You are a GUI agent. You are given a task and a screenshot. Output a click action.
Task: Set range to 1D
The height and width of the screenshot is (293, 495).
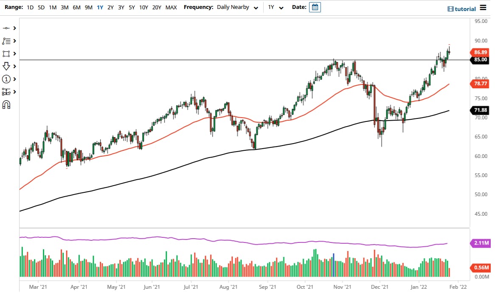coord(30,7)
